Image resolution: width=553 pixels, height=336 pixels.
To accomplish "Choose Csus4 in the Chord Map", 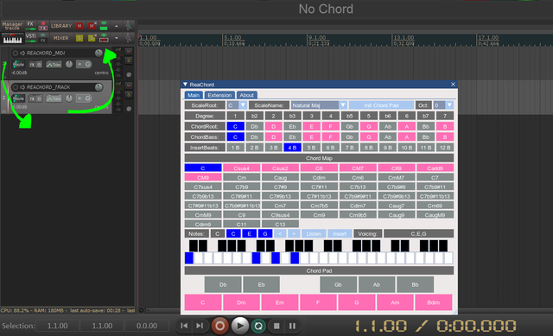I will [x=242, y=168].
